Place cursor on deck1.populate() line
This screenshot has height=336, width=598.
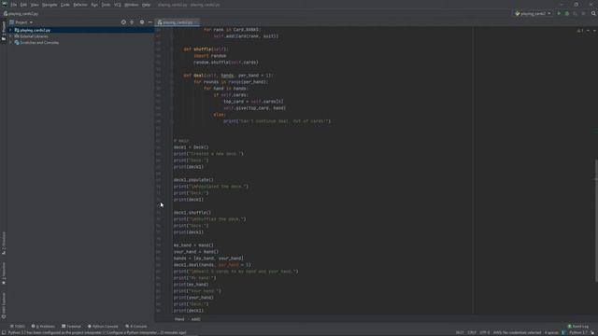[193, 180]
